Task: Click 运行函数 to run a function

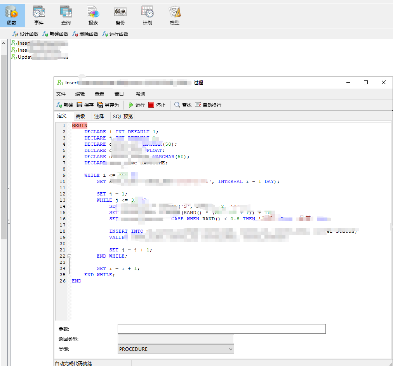Action: point(115,34)
